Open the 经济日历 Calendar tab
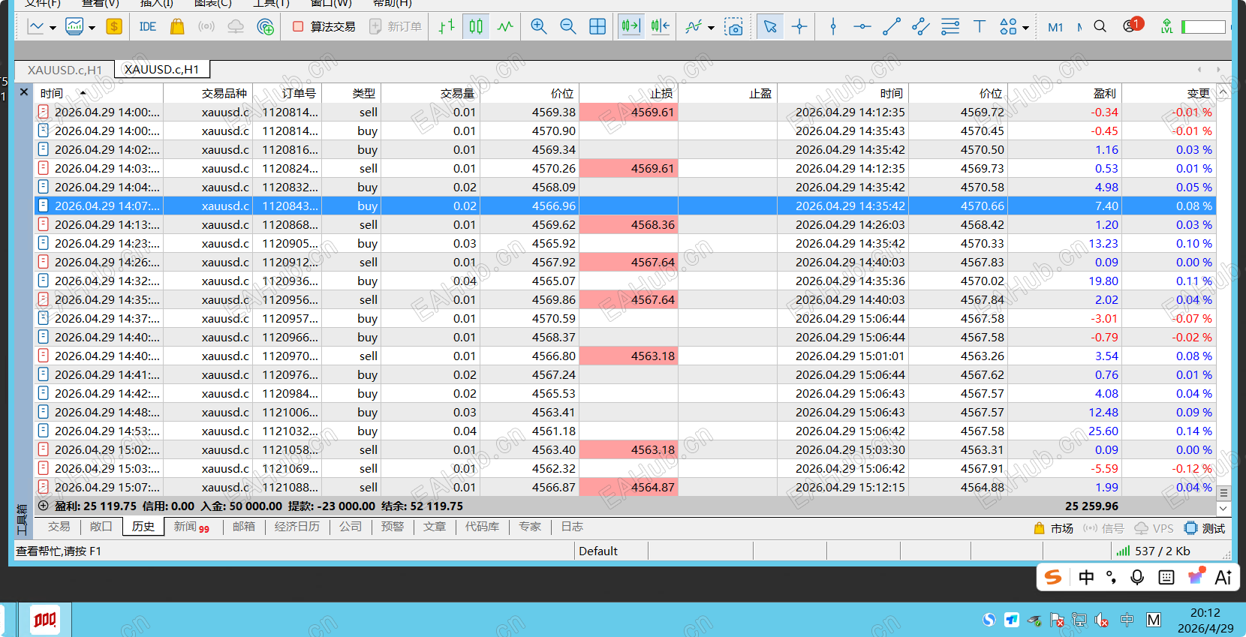 pos(297,527)
